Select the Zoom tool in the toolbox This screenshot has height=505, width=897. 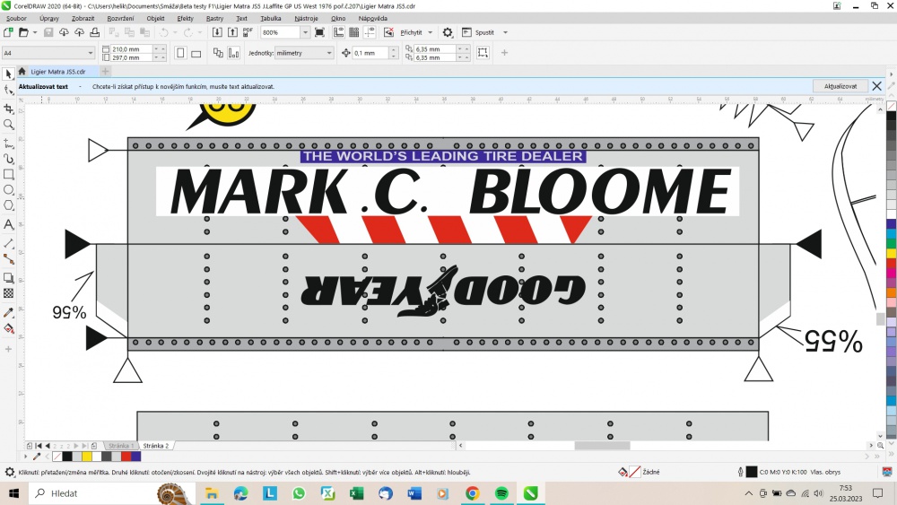click(9, 124)
